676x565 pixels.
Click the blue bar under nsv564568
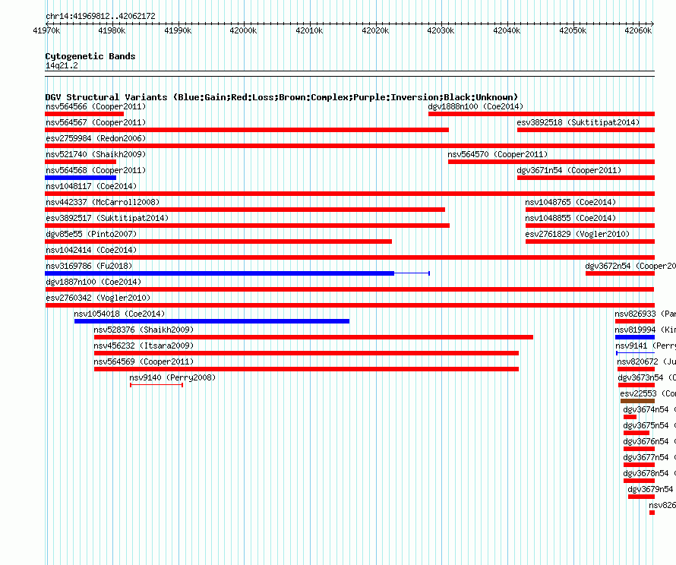tap(81, 178)
